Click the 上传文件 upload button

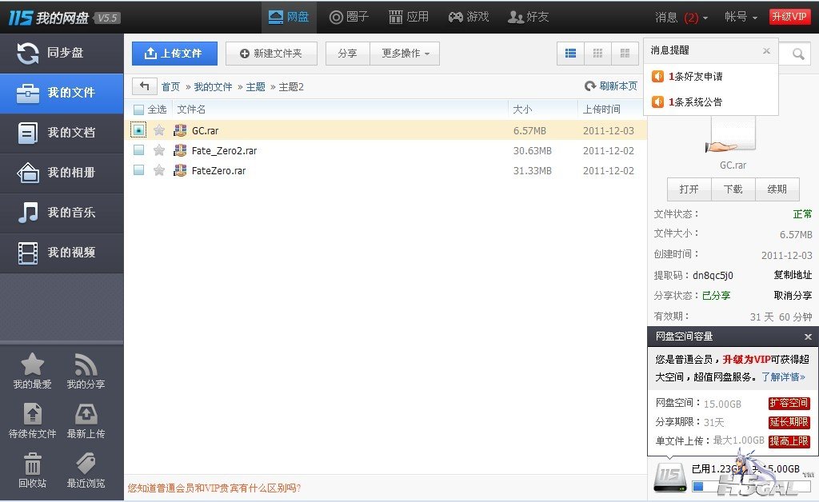(x=174, y=54)
